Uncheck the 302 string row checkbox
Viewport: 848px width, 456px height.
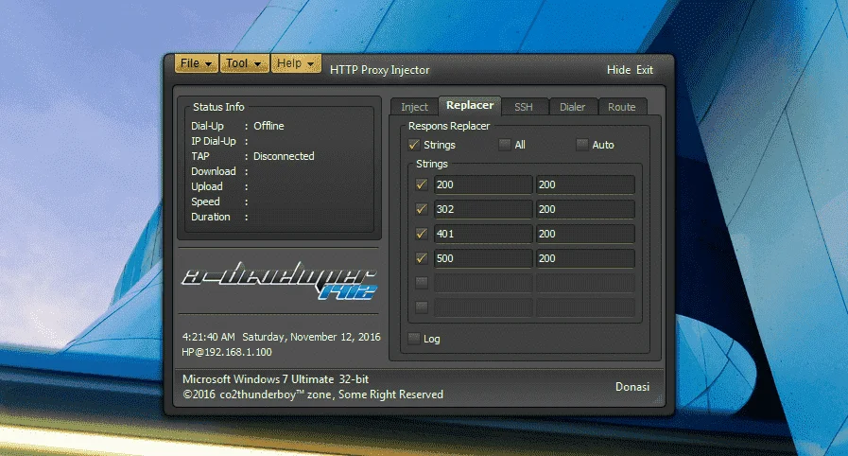coord(422,209)
